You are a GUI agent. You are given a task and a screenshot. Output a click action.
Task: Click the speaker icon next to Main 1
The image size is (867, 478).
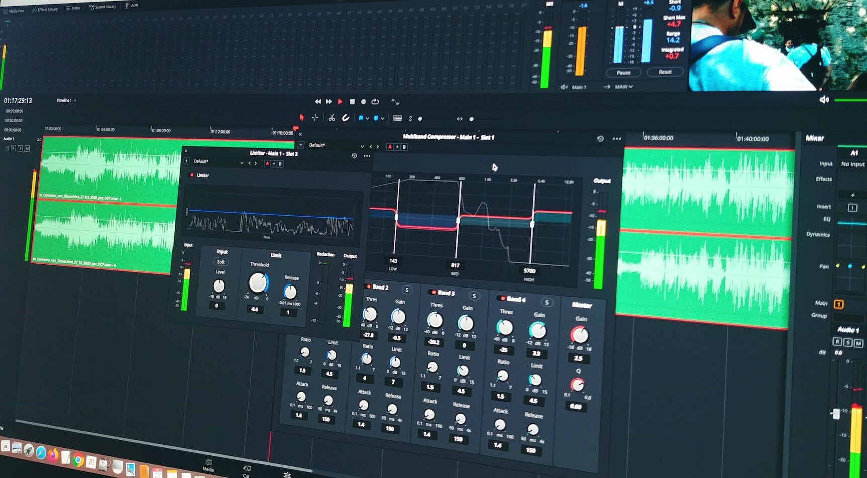coord(564,87)
